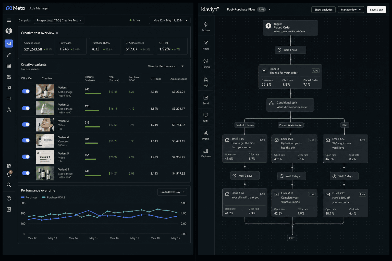Open the table grid icon in Meta sidebar
The image size is (392, 261).
click(9, 66)
